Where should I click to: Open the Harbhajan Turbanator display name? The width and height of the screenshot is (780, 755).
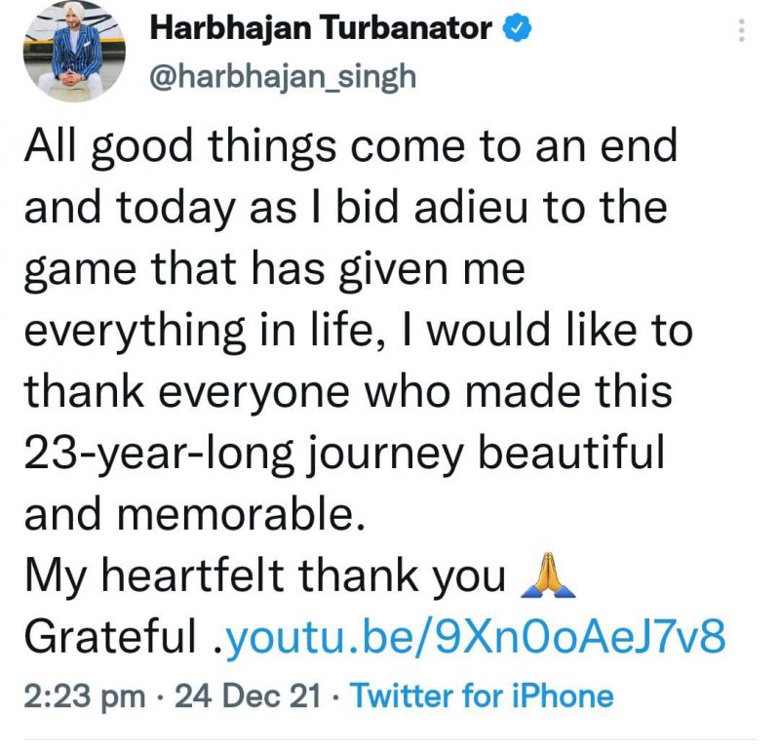pyautogui.click(x=321, y=29)
